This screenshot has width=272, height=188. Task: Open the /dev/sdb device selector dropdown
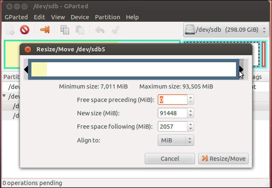click(226, 30)
